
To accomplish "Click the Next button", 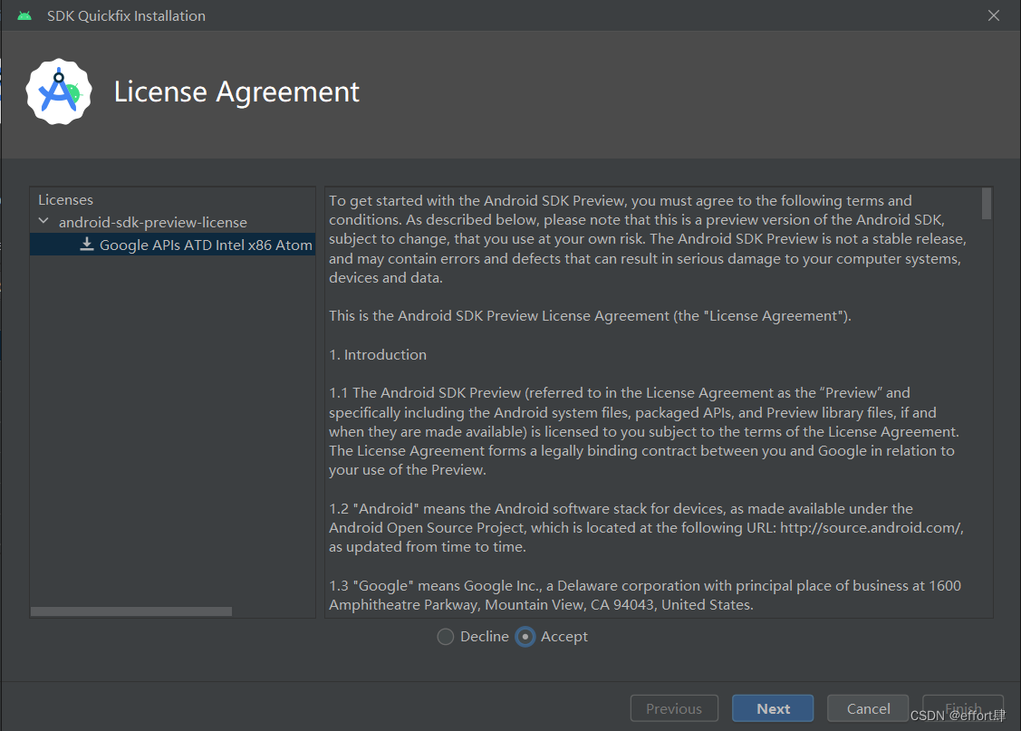I will tap(773, 708).
